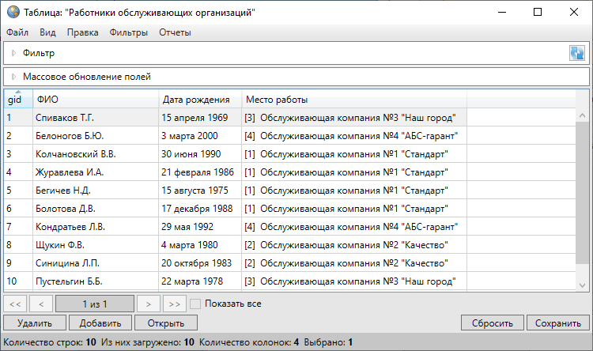Open the 'Отчеты' menu
This screenshot has width=593, height=351.
[x=175, y=32]
